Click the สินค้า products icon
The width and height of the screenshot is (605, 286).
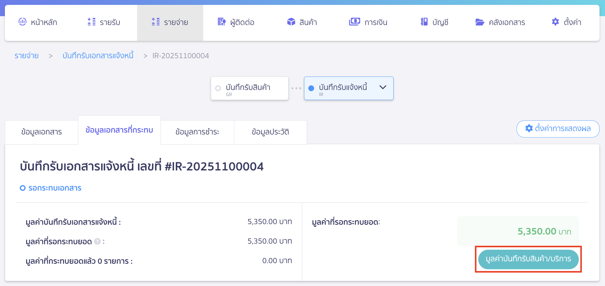[x=291, y=22]
